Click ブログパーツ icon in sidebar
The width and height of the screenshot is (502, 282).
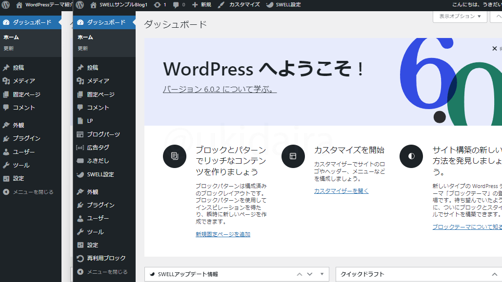(x=80, y=134)
